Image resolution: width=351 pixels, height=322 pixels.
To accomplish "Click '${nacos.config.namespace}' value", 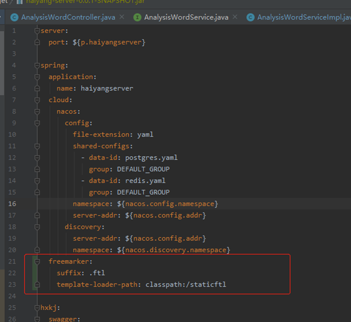I will pyautogui.click(x=168, y=204).
